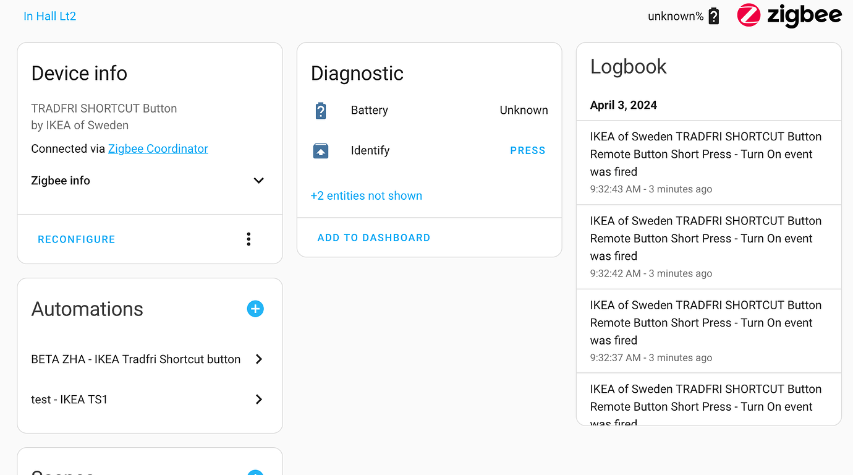Click PRESS to identify the device
Image resolution: width=853 pixels, height=475 pixels.
click(x=527, y=150)
